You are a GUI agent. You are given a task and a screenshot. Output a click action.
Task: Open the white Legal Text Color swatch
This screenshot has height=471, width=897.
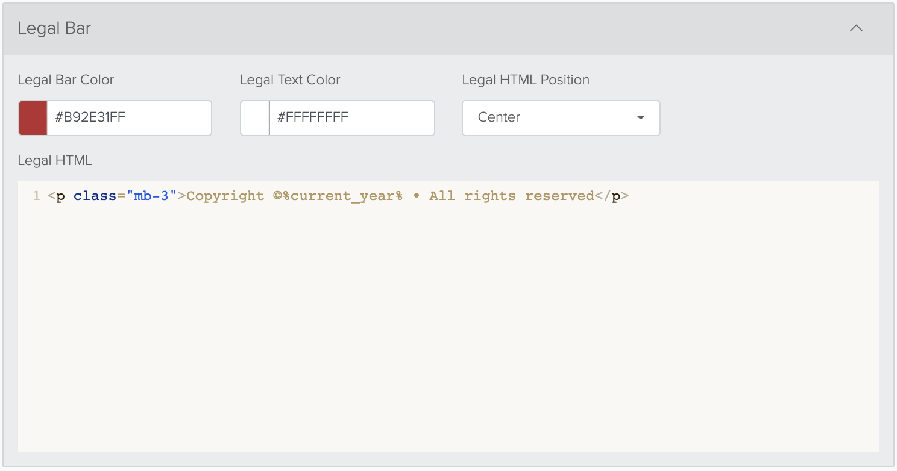point(255,118)
